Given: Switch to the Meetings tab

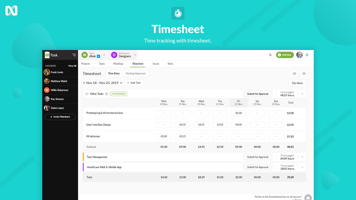Looking at the screenshot, I should [118, 64].
